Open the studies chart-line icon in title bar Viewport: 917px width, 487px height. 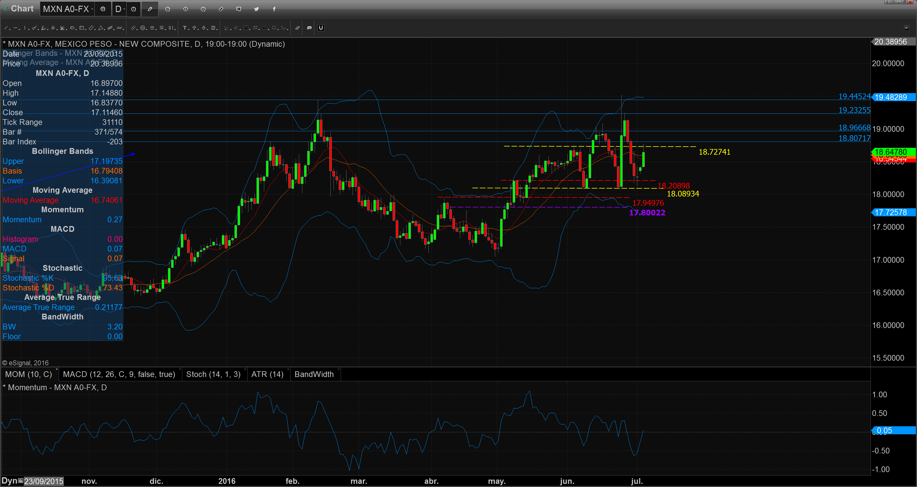pyautogui.click(x=168, y=9)
